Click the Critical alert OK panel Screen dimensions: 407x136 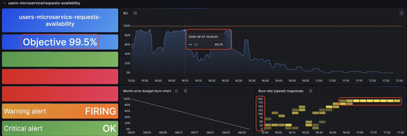[60, 128]
